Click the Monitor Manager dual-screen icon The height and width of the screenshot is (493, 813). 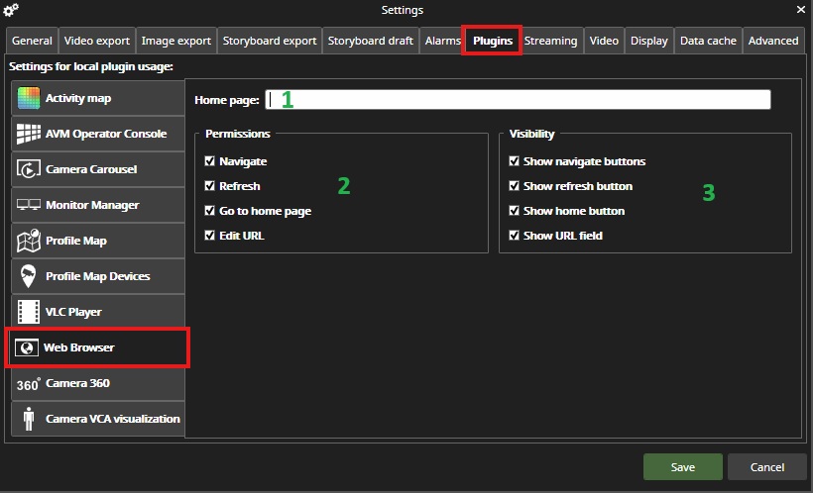(29, 205)
